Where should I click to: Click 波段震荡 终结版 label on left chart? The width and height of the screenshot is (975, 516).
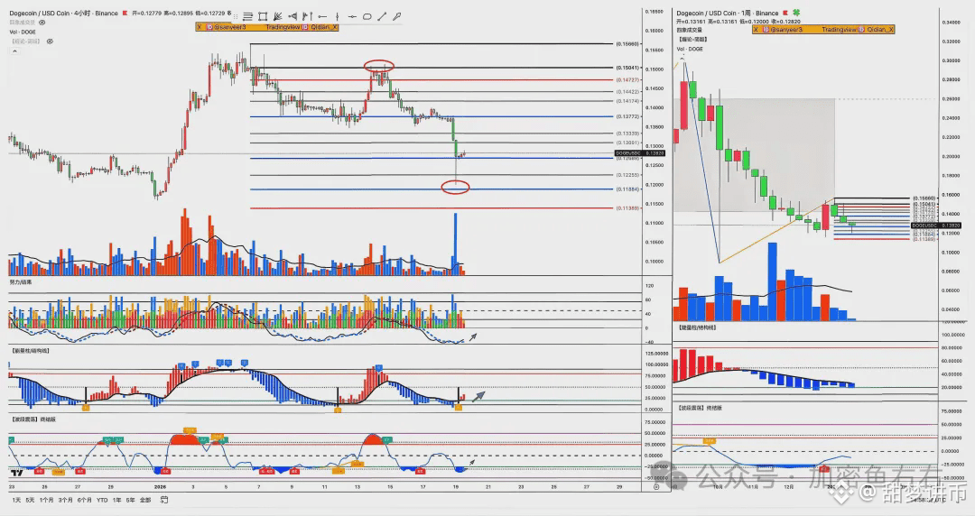[33, 419]
